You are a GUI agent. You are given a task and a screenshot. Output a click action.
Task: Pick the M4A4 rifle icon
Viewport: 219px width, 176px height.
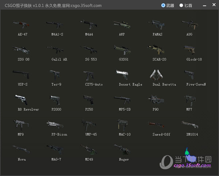coord(89,24)
